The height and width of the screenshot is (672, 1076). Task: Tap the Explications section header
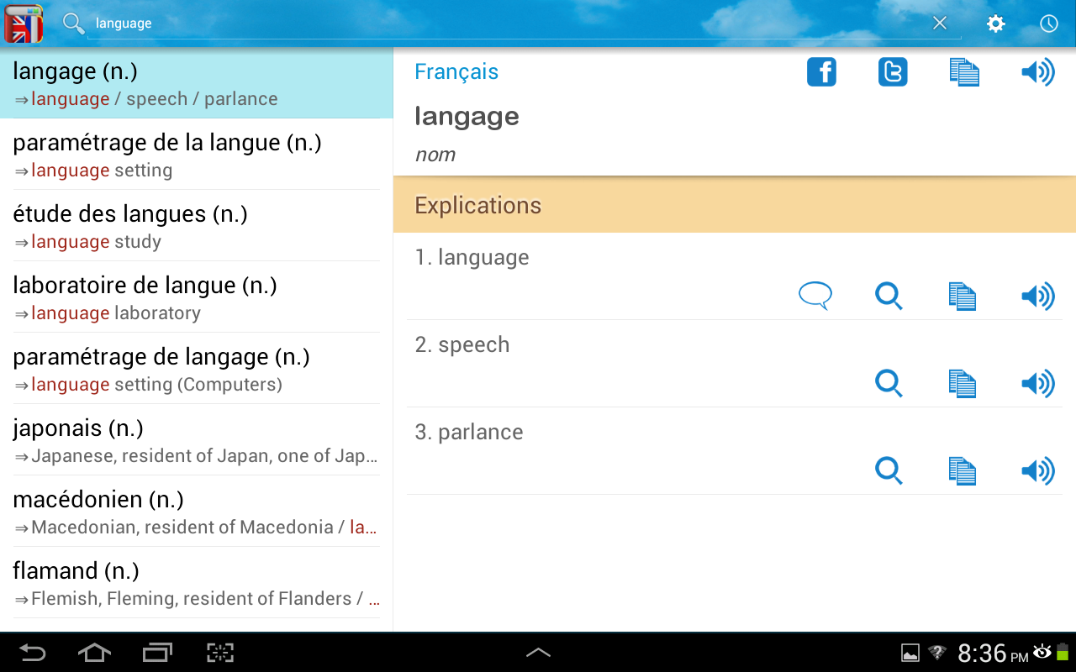click(735, 205)
